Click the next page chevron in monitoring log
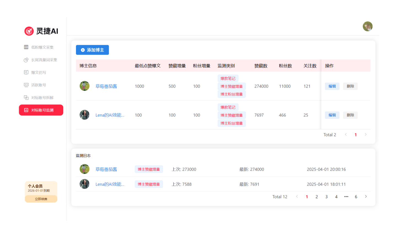Image resolution: width=396 pixels, height=238 pixels. 366,196
